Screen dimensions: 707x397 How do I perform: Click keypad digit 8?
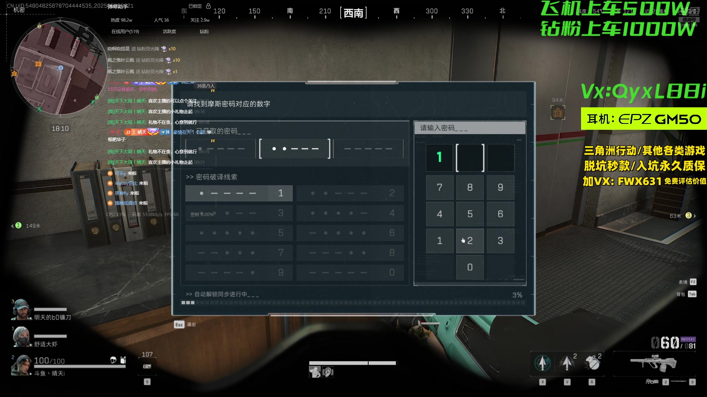470,187
